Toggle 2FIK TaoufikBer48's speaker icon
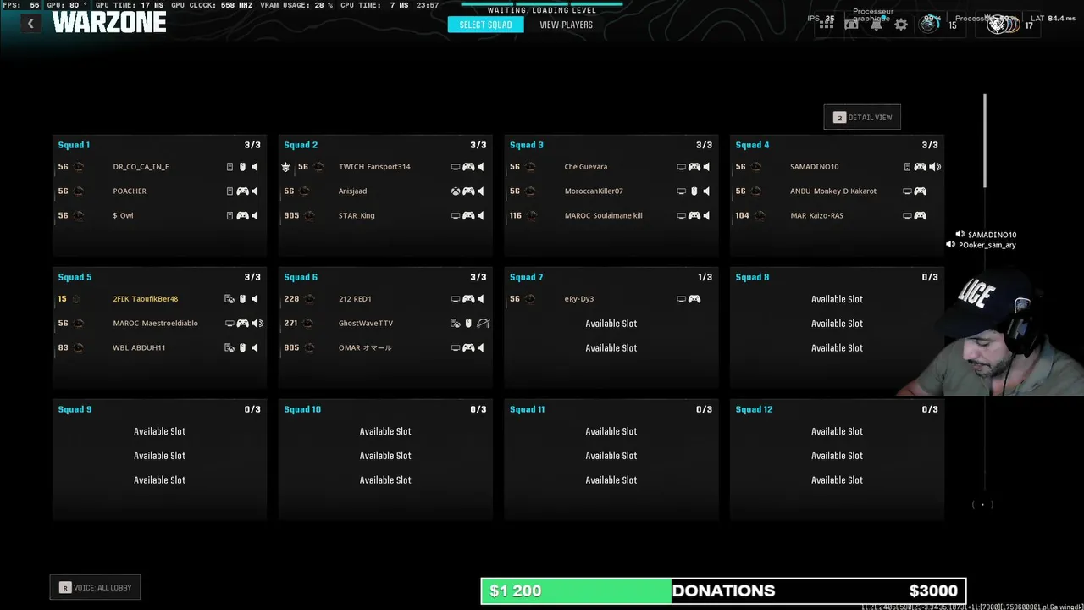 click(255, 299)
